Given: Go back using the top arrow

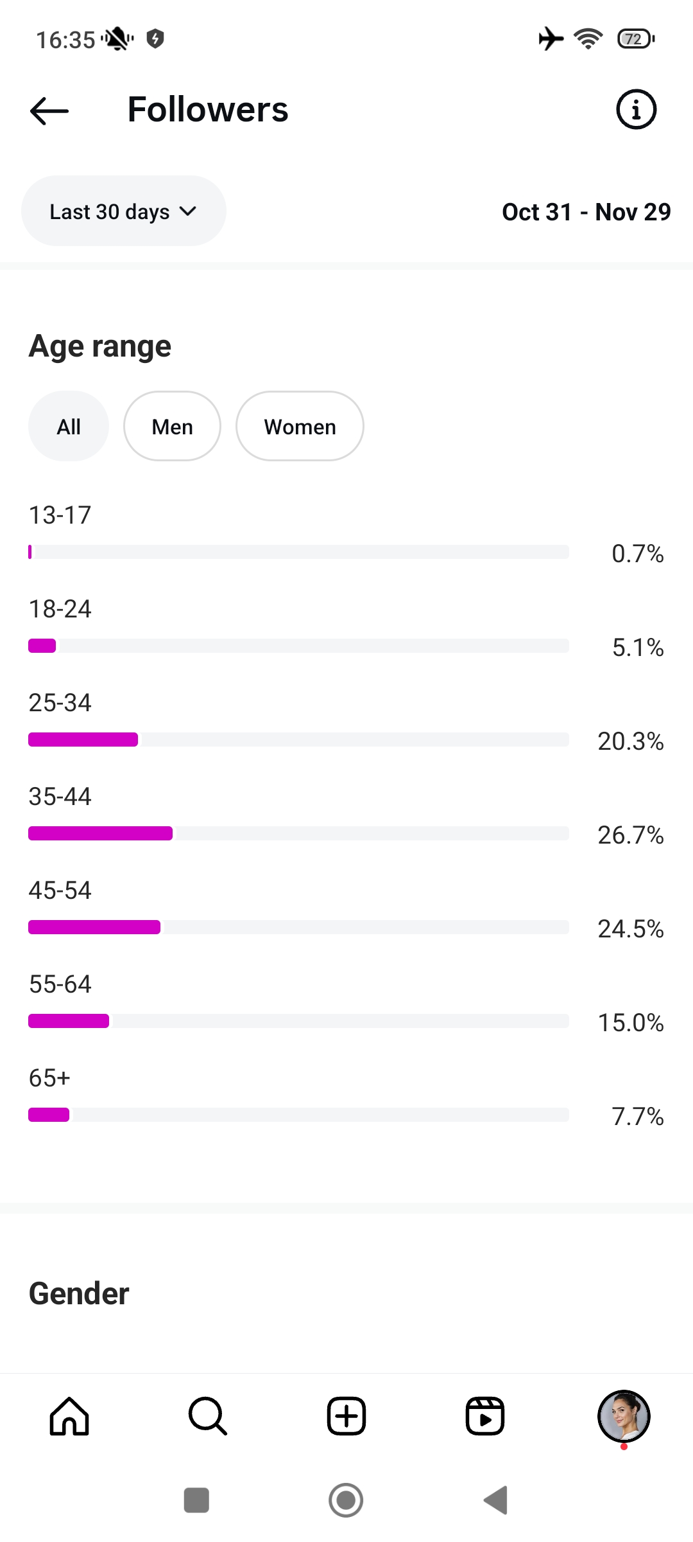Looking at the screenshot, I should (49, 111).
